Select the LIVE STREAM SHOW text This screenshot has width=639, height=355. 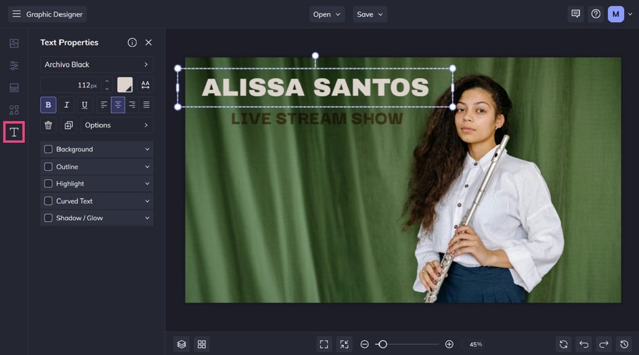[317, 119]
